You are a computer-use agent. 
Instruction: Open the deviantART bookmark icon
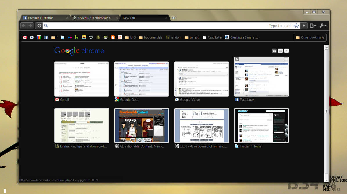coord(91,37)
